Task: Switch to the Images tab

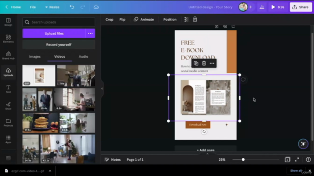Action: tap(35, 57)
